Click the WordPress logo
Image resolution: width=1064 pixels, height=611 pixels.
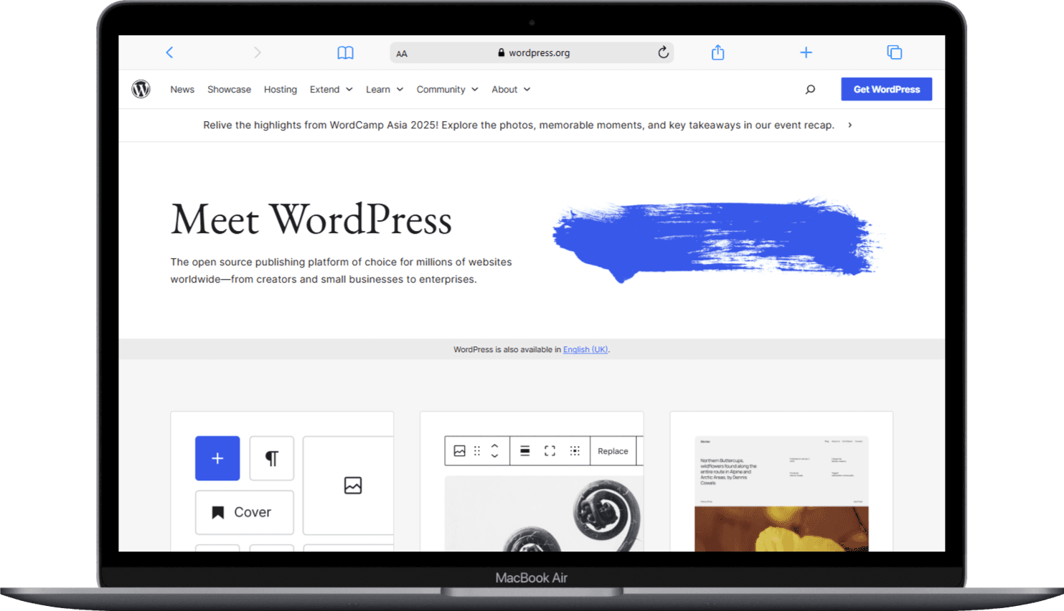tap(141, 89)
